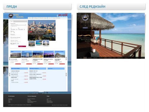The image size is (149, 112).
Task: Open the destination dropdown in the search form
Action: pos(18,25)
